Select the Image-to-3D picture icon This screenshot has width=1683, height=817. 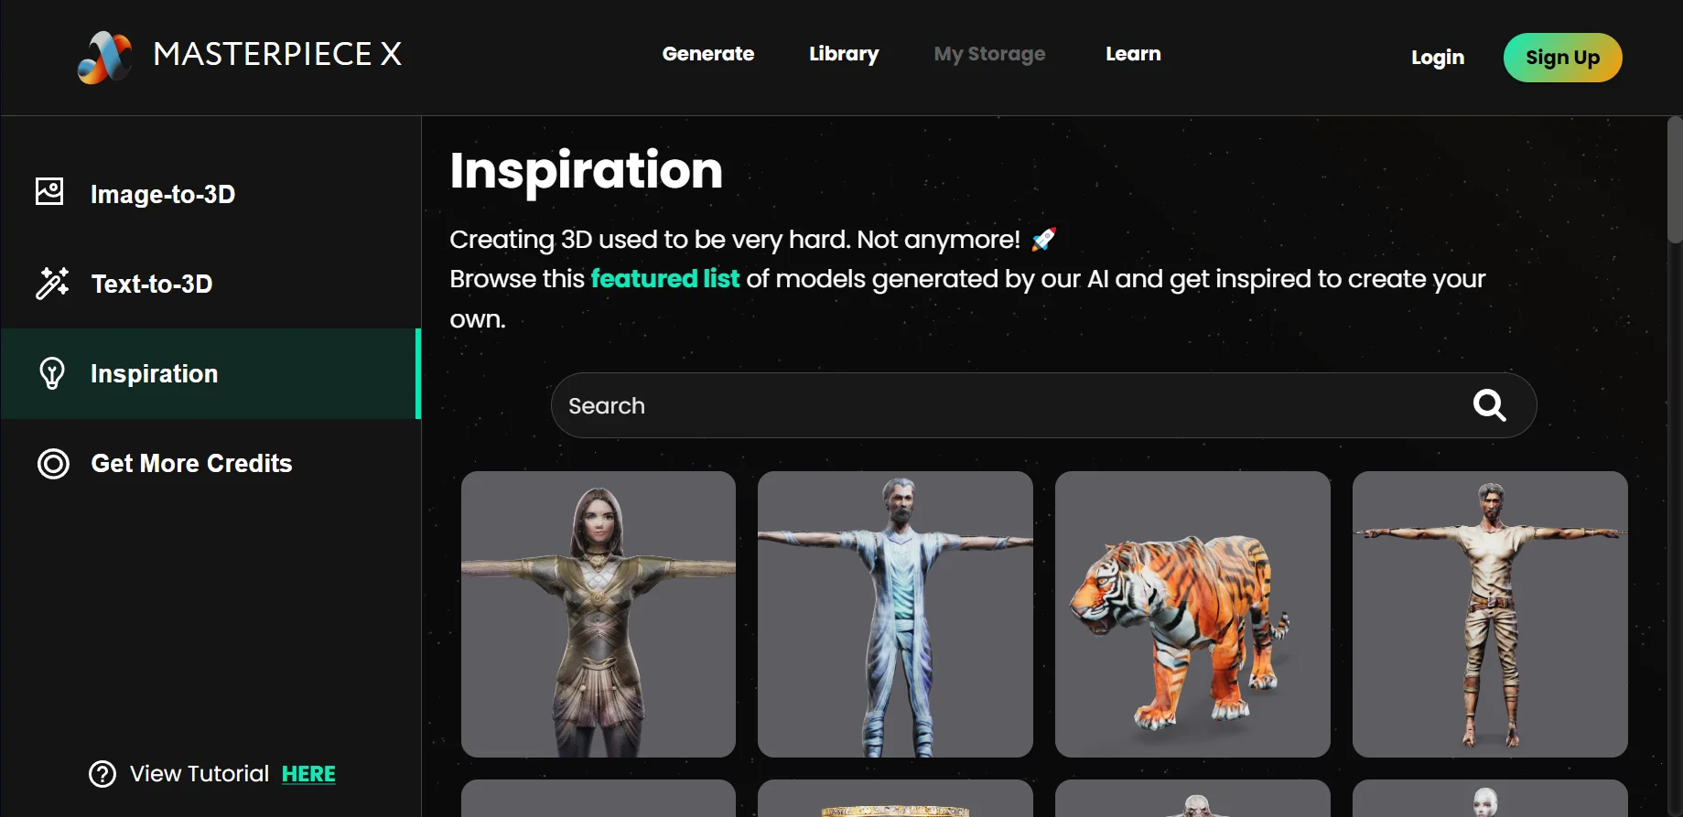[x=49, y=192]
